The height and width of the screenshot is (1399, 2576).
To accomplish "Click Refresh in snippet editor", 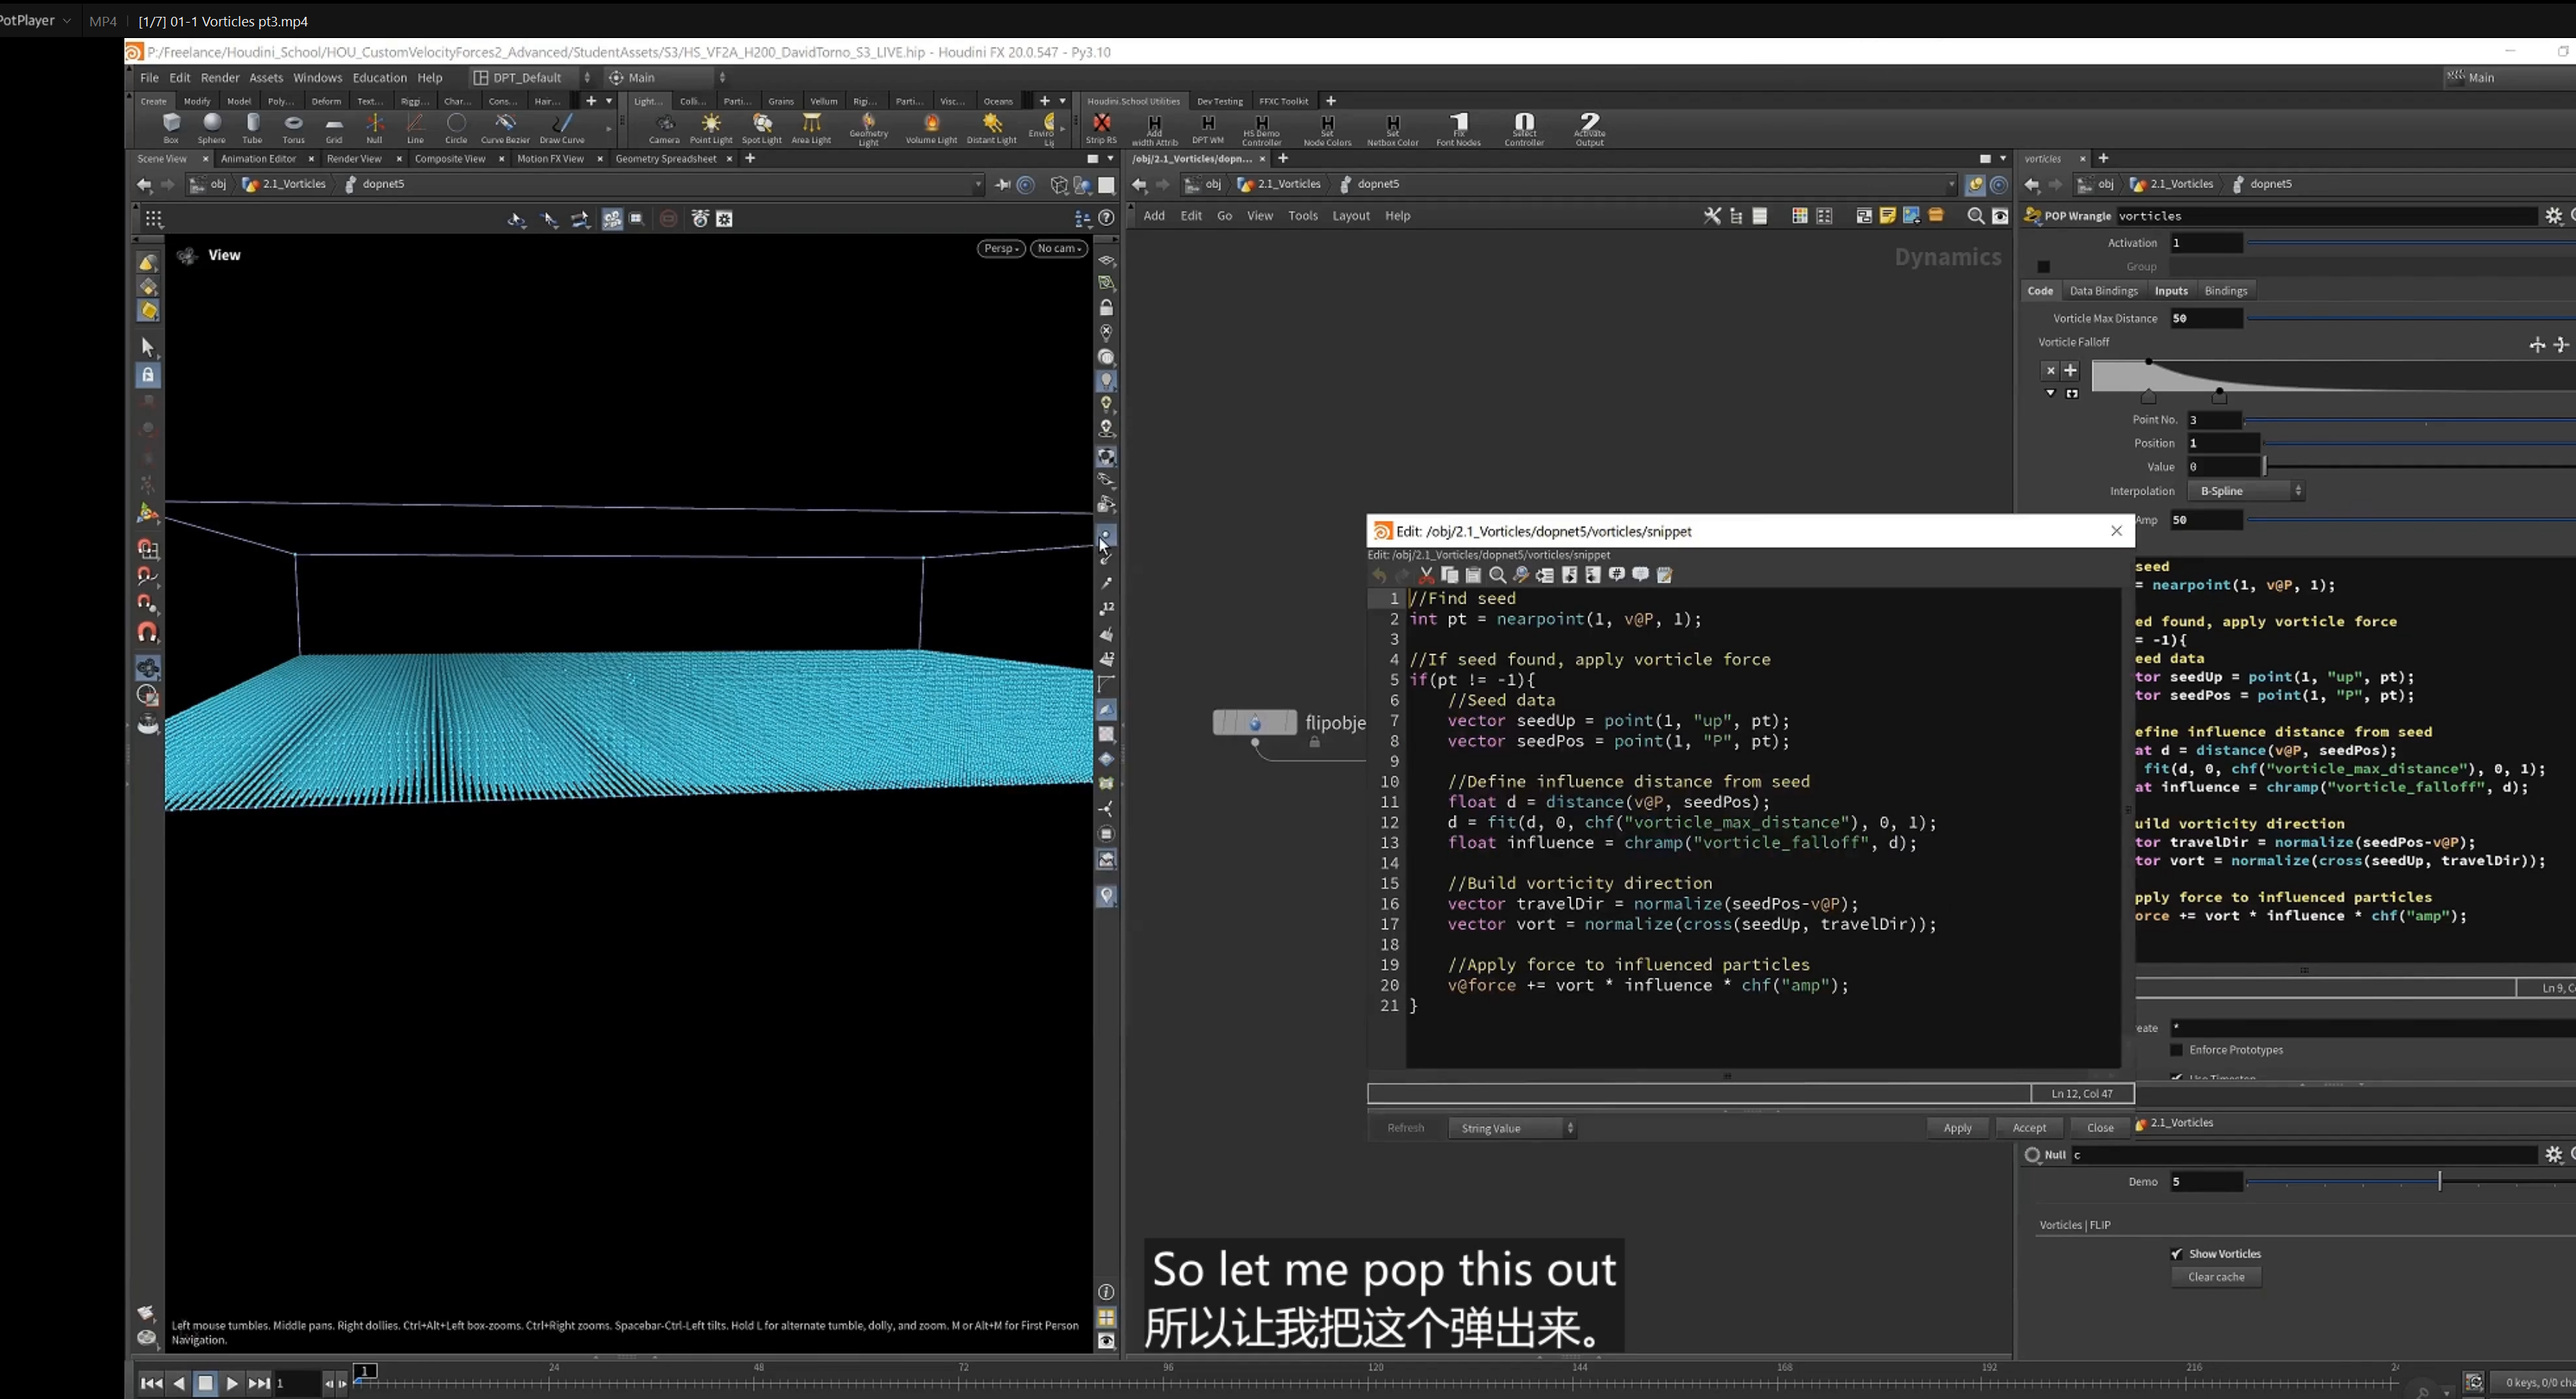I will click(x=1405, y=1128).
